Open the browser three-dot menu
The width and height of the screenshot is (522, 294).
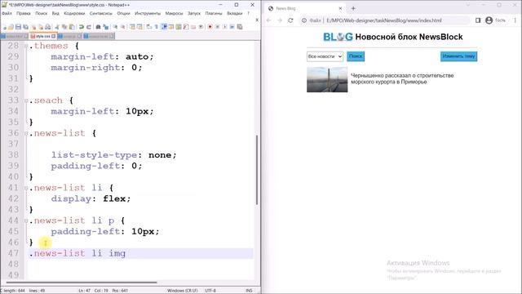[515, 20]
